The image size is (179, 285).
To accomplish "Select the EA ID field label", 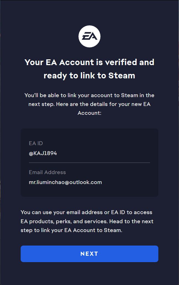I will (x=36, y=143).
